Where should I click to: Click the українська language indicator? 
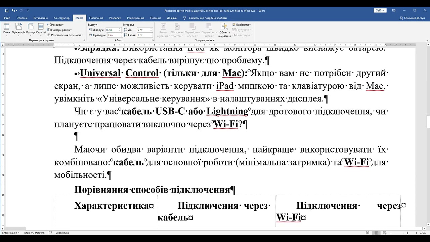pos(62,233)
